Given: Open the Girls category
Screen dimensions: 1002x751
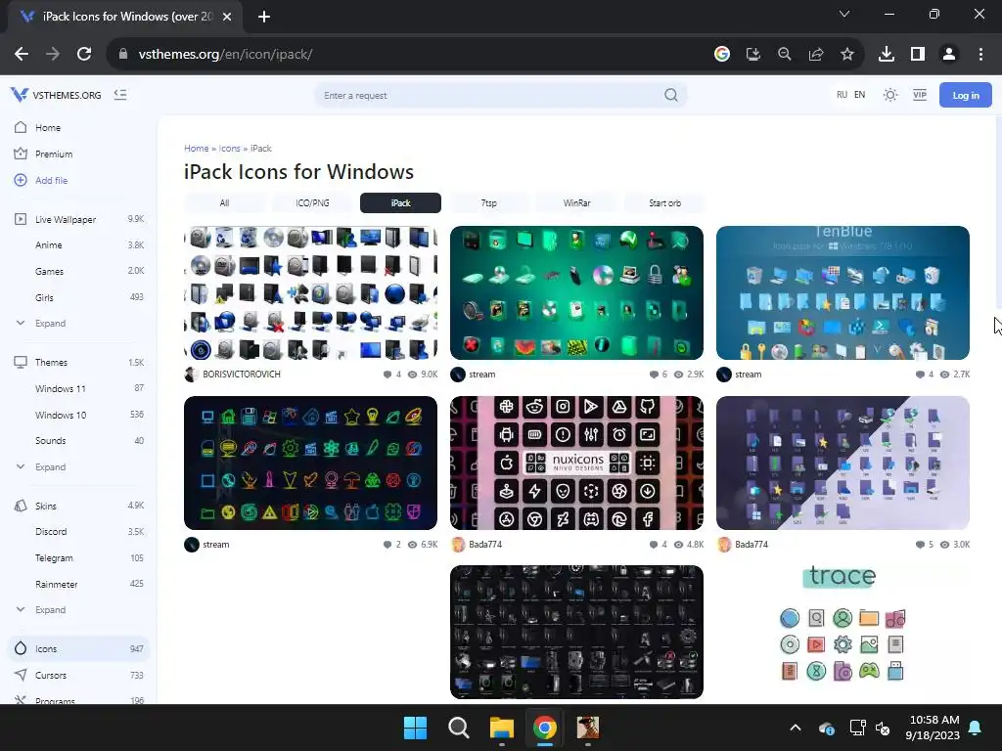Looking at the screenshot, I should 44,297.
